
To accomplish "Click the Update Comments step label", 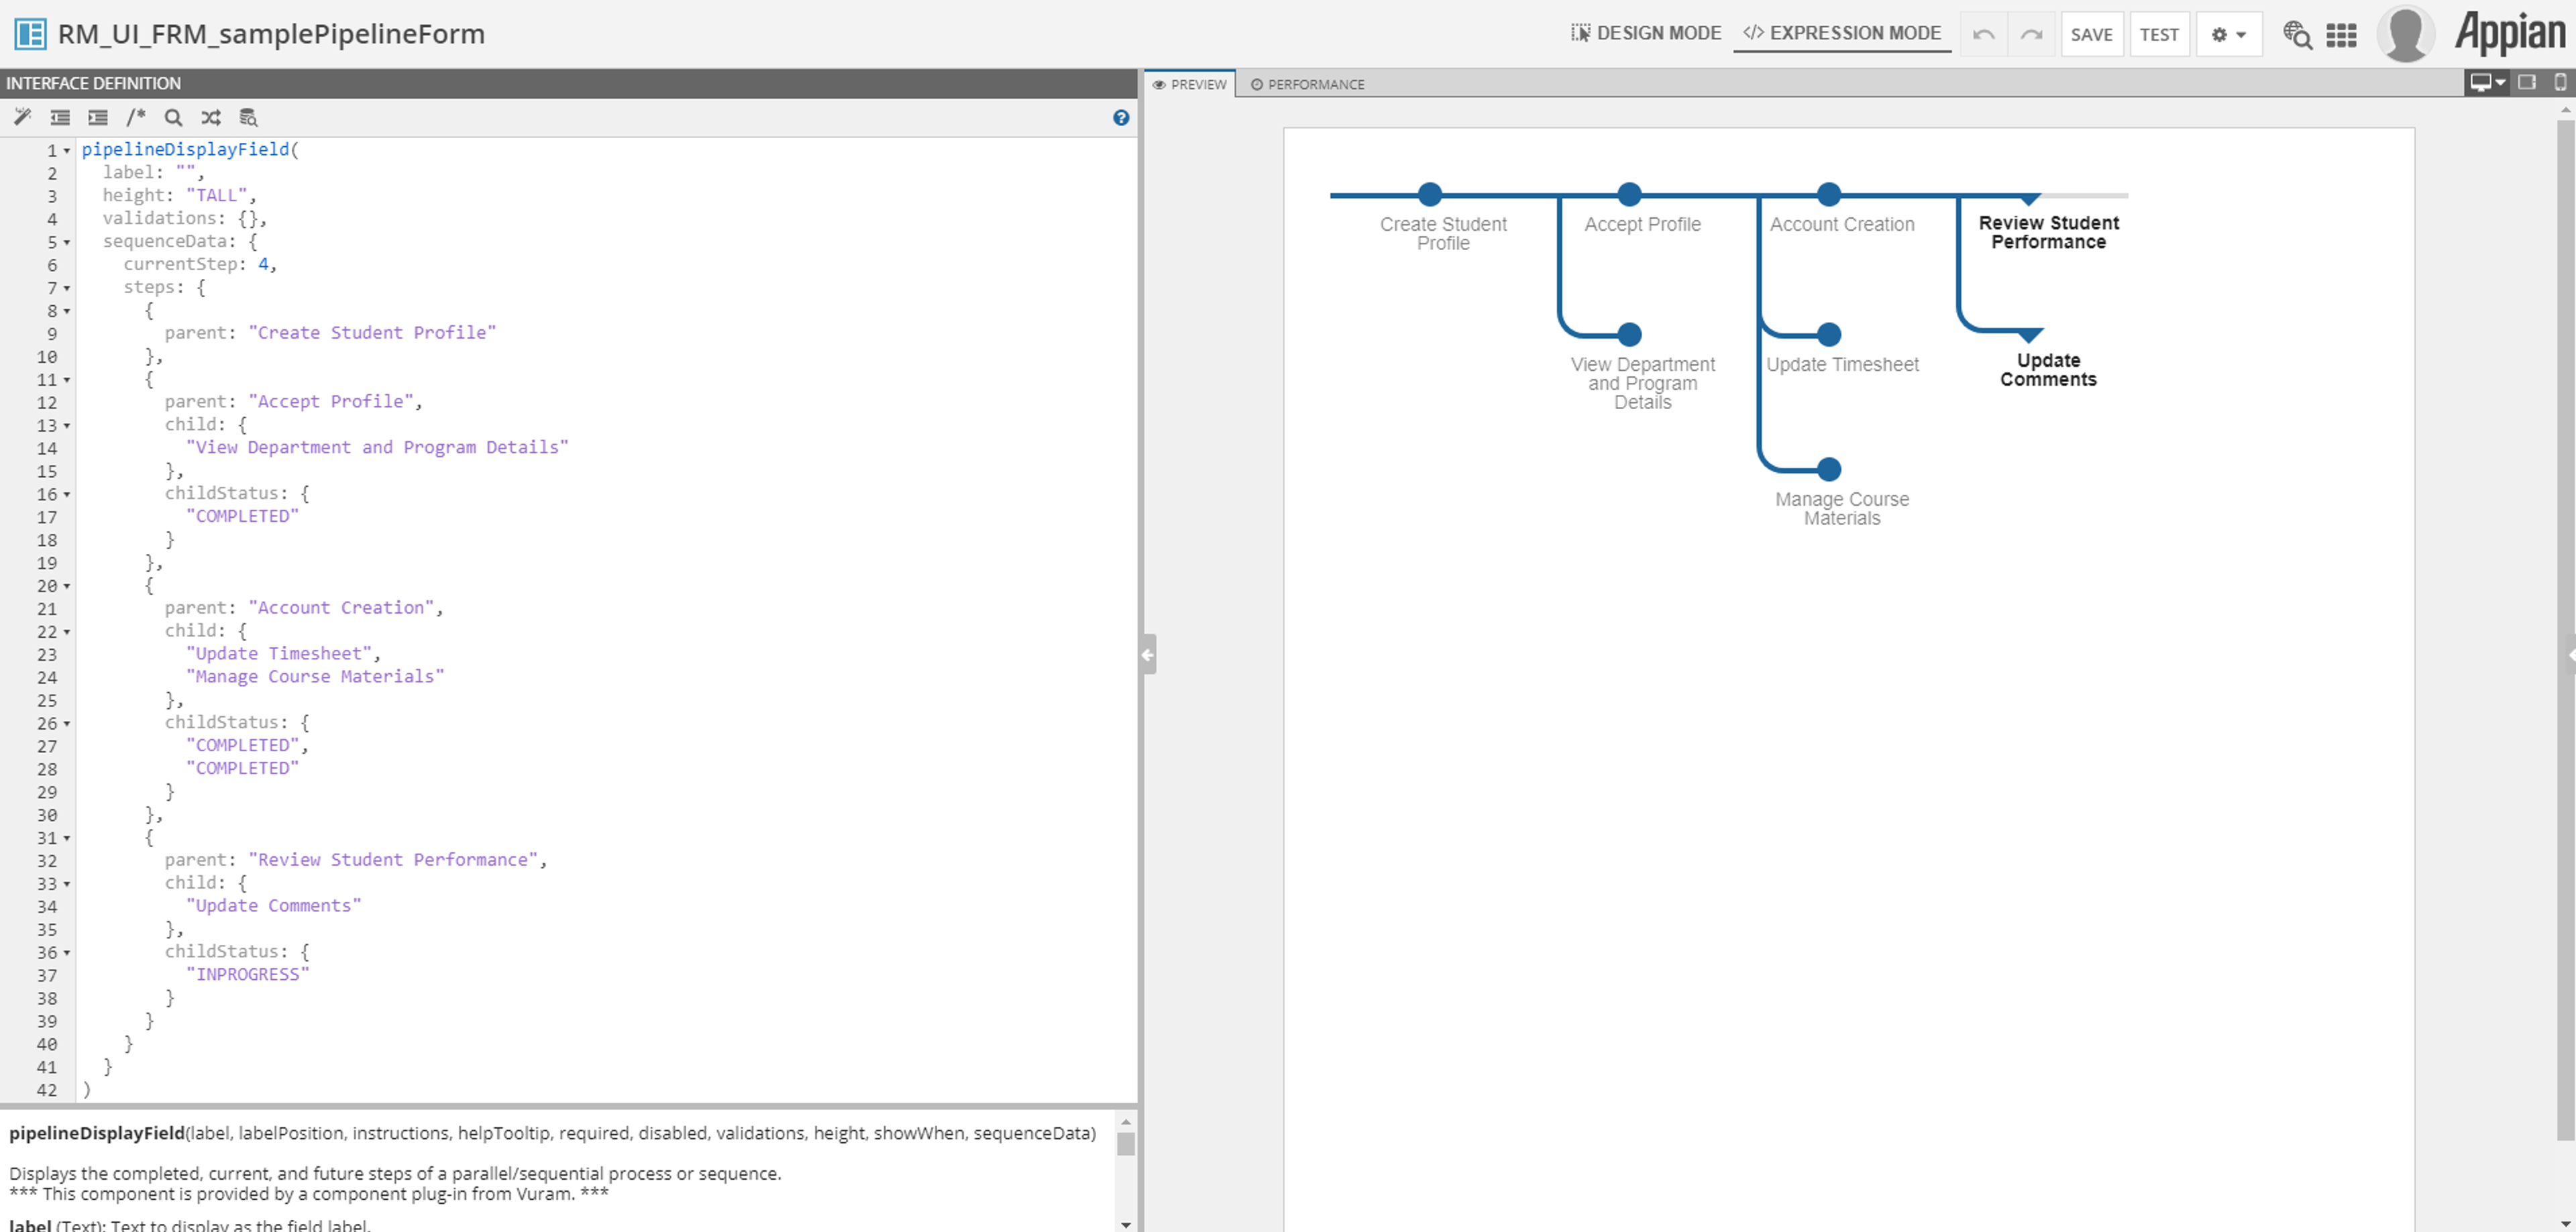I will [2048, 369].
